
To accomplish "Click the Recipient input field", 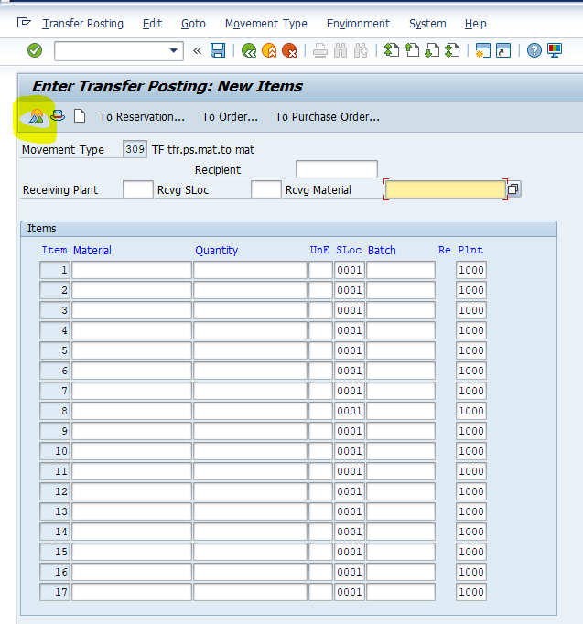I will pos(337,169).
